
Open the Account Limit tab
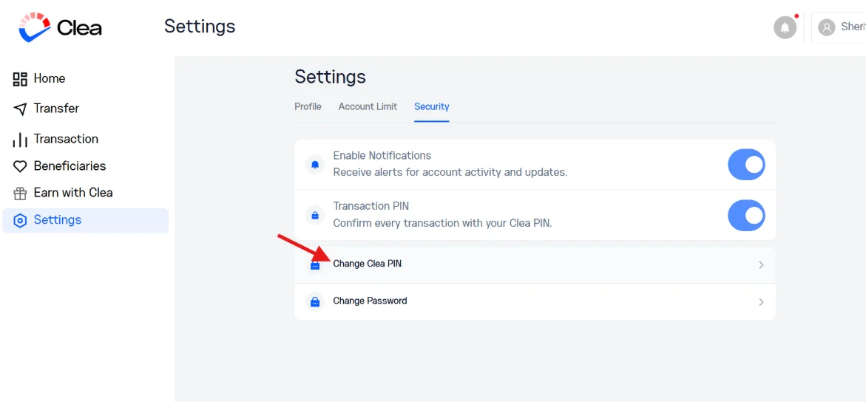pyautogui.click(x=368, y=106)
